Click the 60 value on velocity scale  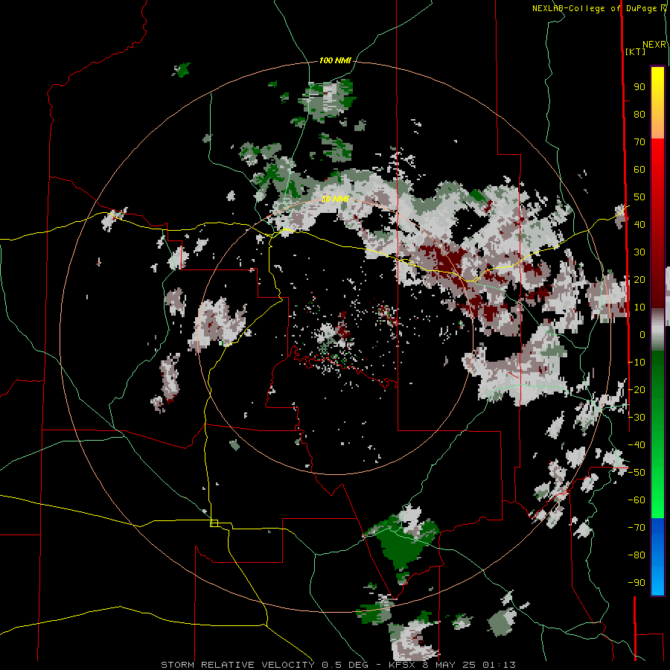click(639, 169)
